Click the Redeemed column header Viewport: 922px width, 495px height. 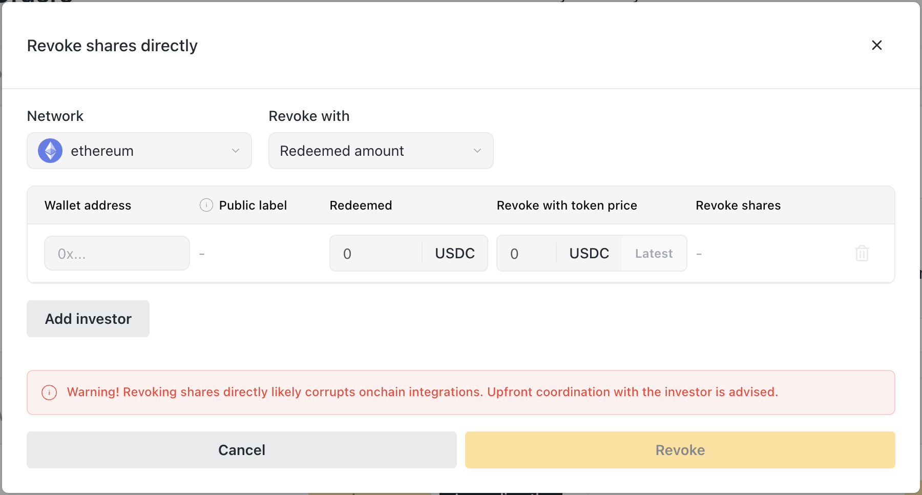pyautogui.click(x=361, y=205)
